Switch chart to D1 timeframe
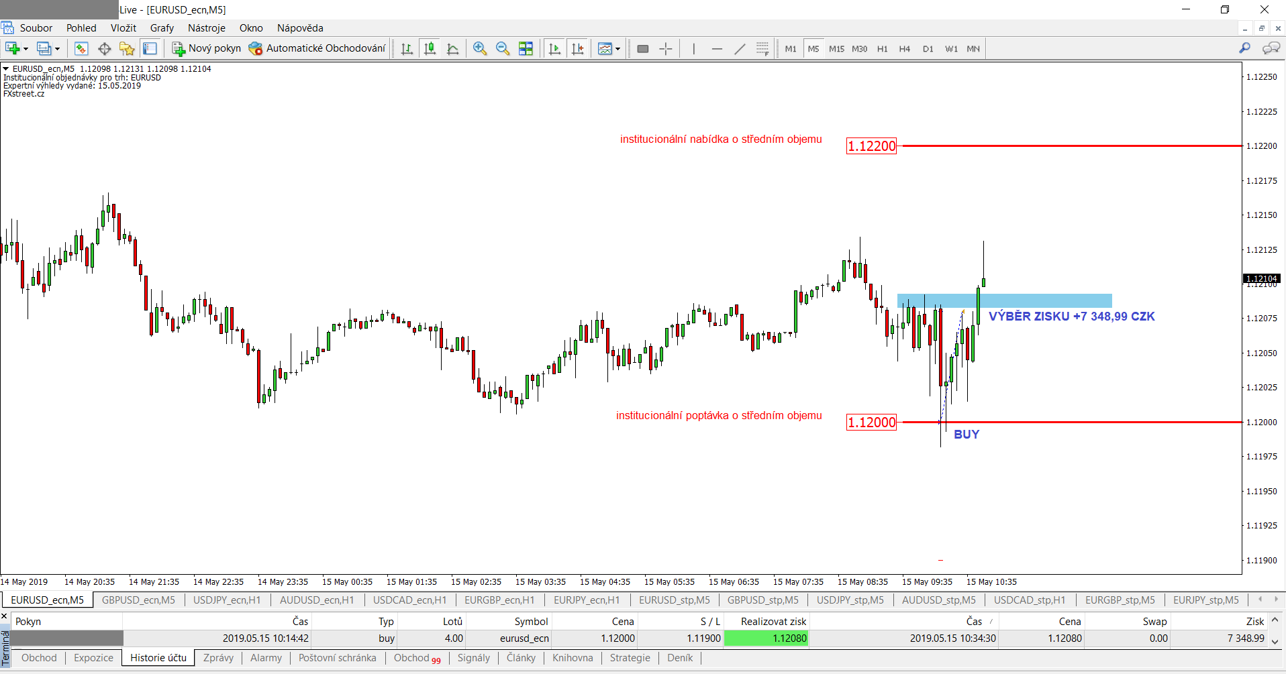Screen dimensions: 1286x674 click(928, 49)
